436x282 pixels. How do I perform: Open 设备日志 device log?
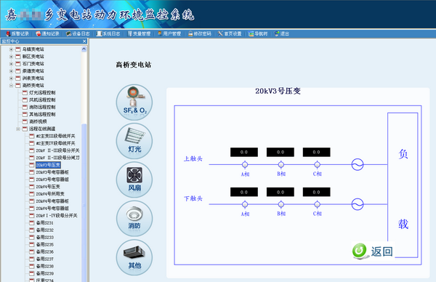78,33
